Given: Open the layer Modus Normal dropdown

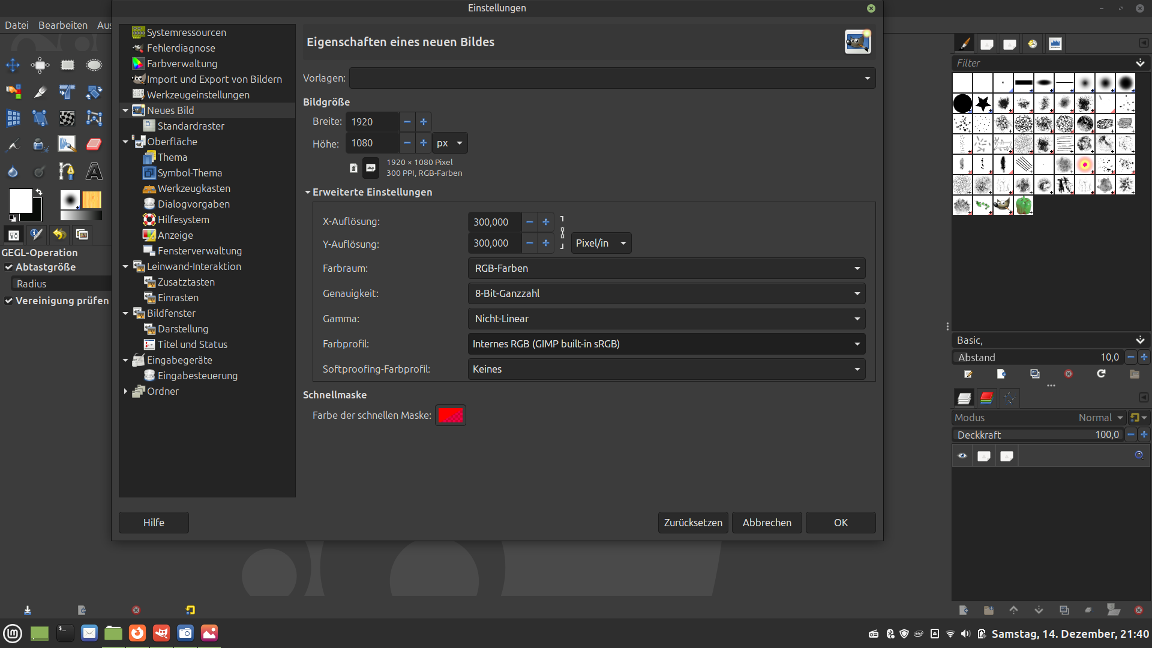Looking at the screenshot, I should click(x=1039, y=418).
